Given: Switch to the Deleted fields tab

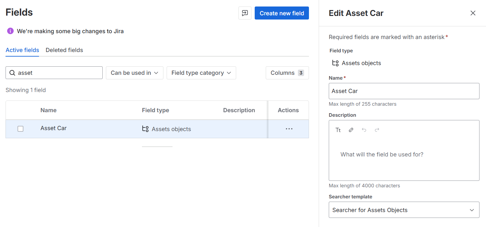Looking at the screenshot, I should [64, 50].
